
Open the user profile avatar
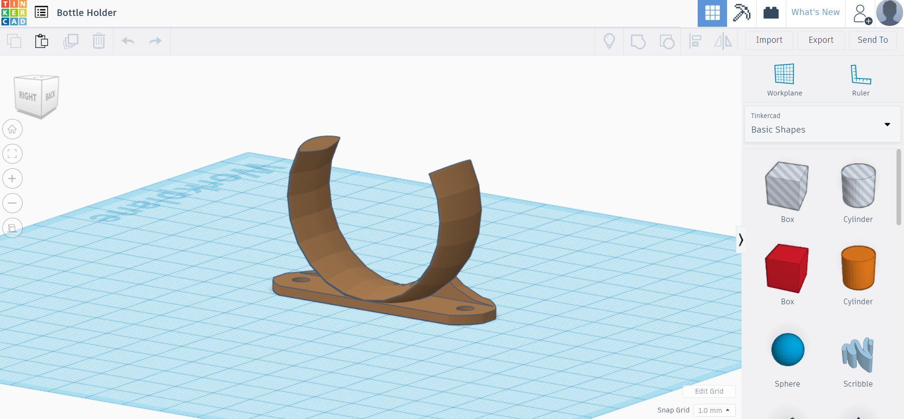coord(889,13)
